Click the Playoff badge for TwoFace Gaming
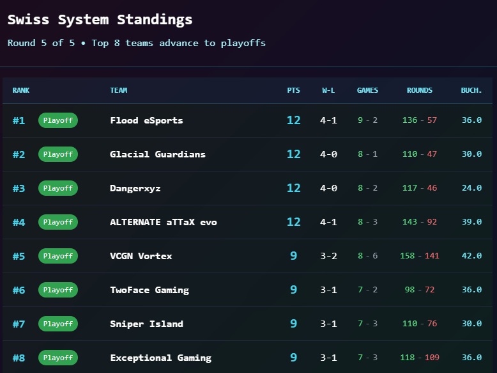497x373 pixels. [58, 290]
